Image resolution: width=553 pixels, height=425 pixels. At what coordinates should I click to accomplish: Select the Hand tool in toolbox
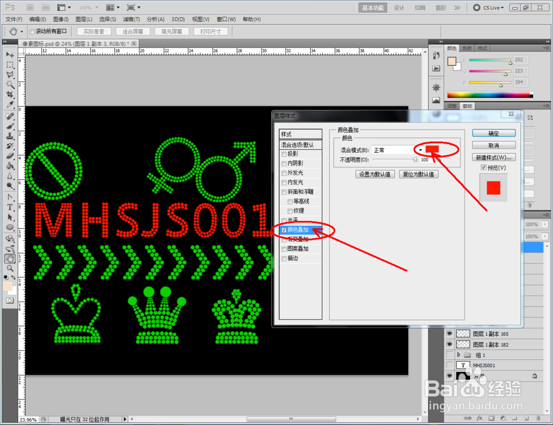[10, 259]
